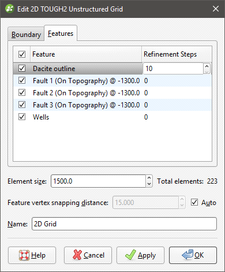
Task: Click the blue return arrow OK icon
Action: (187, 255)
